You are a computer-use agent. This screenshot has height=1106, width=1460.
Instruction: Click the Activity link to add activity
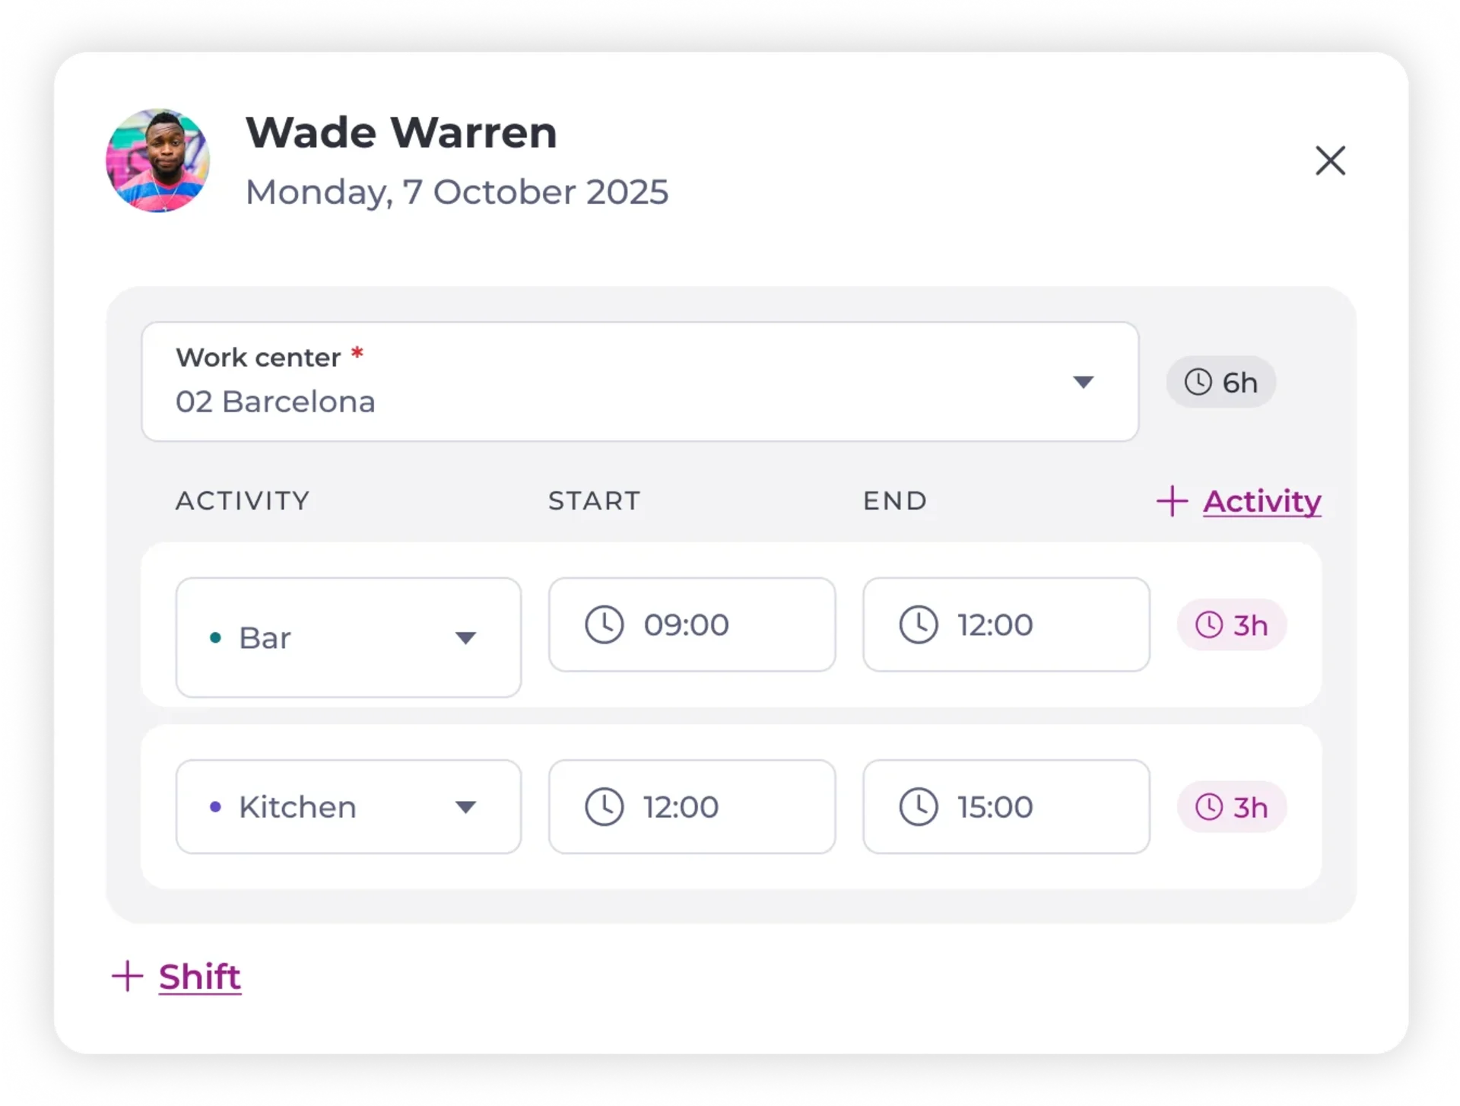1262,501
